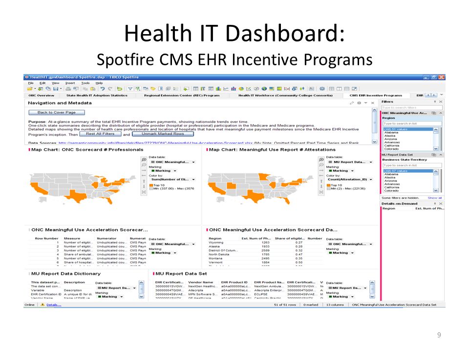Switch to Health IT Workforce tab

coord(285,96)
